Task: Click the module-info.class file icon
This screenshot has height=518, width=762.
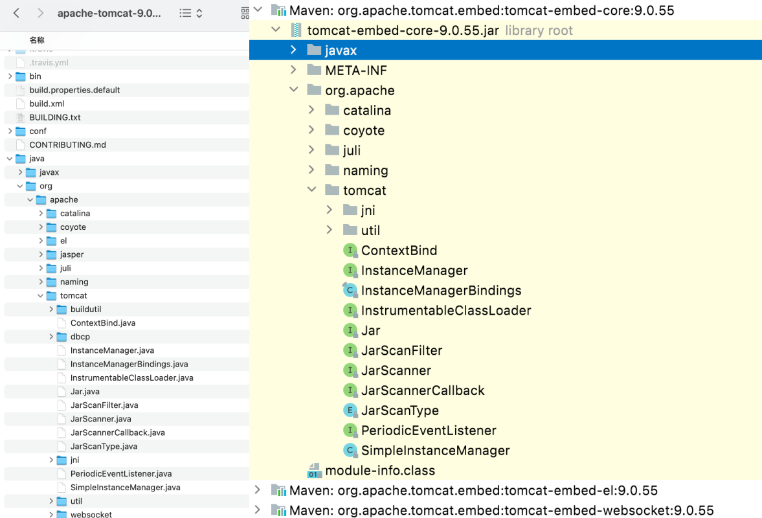Action: pyautogui.click(x=315, y=471)
